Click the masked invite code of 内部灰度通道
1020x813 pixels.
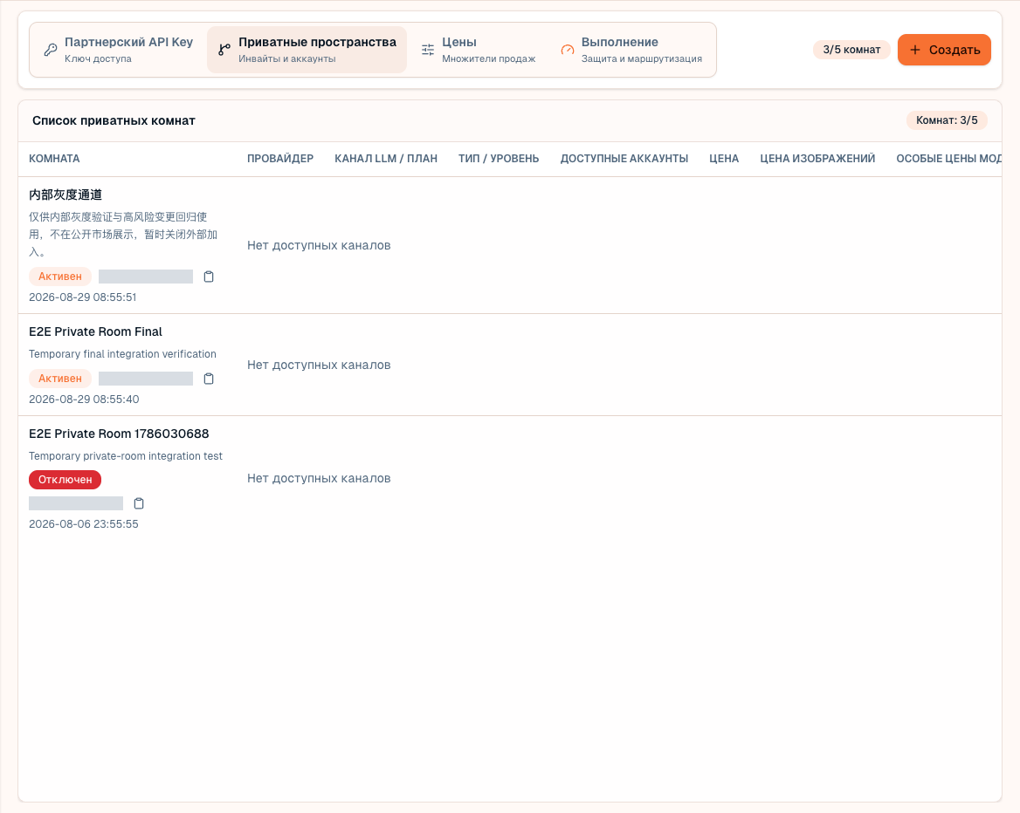tap(146, 277)
